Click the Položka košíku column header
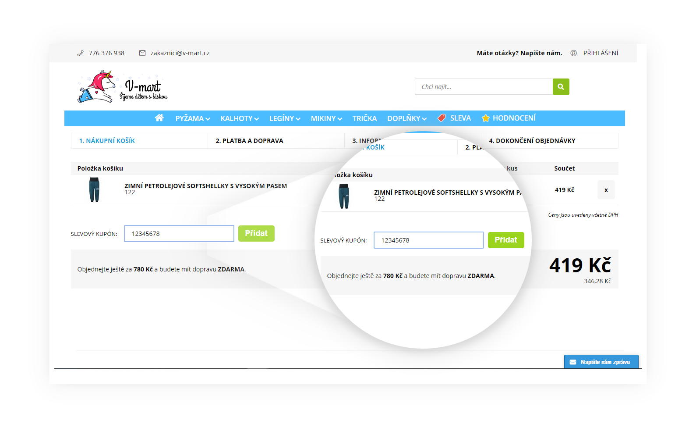 click(100, 168)
